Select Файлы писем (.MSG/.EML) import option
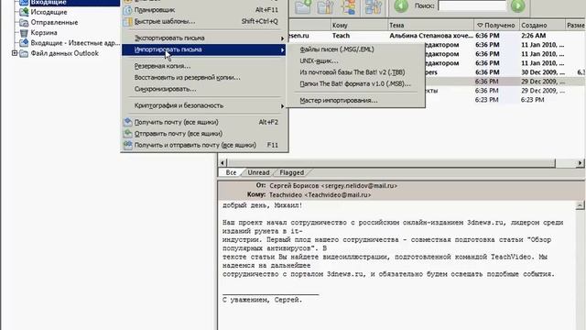586x330 pixels. point(356,49)
